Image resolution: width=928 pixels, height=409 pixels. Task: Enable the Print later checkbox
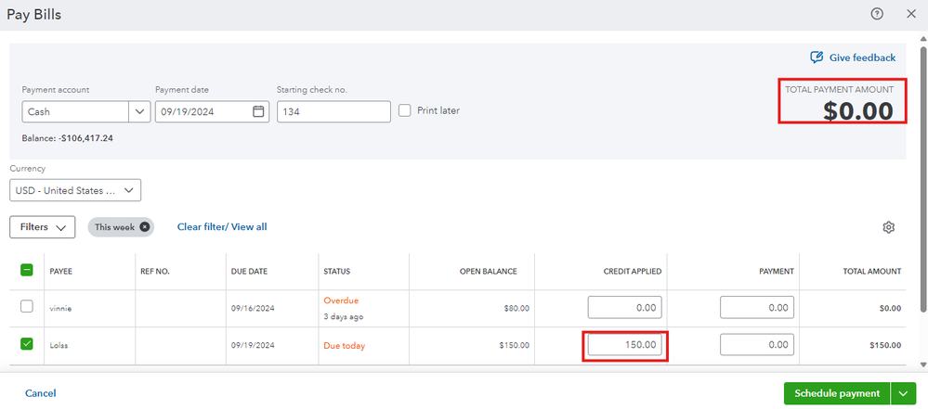click(405, 110)
